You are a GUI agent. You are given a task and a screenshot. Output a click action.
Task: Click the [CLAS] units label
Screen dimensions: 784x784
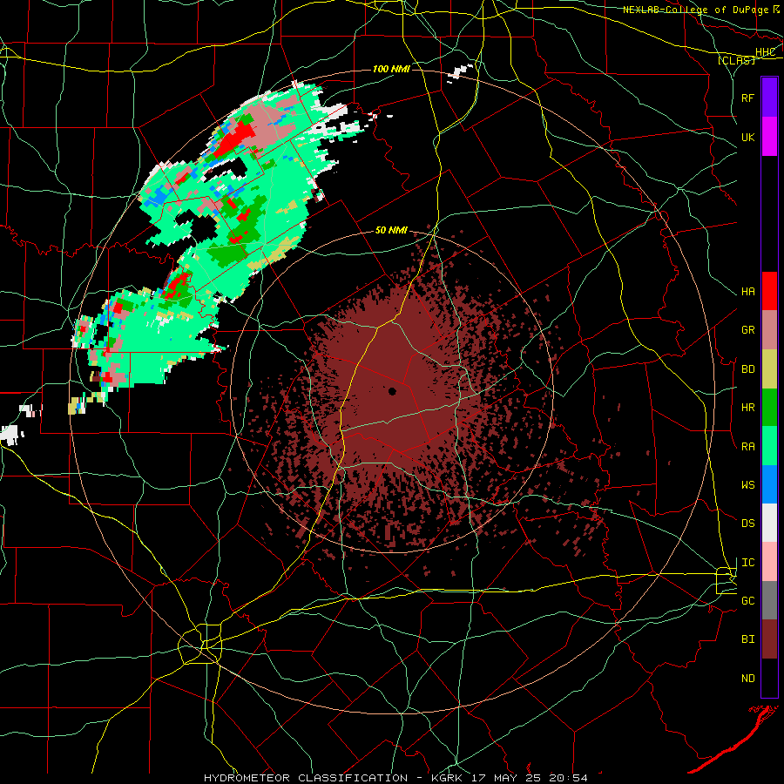click(x=737, y=60)
